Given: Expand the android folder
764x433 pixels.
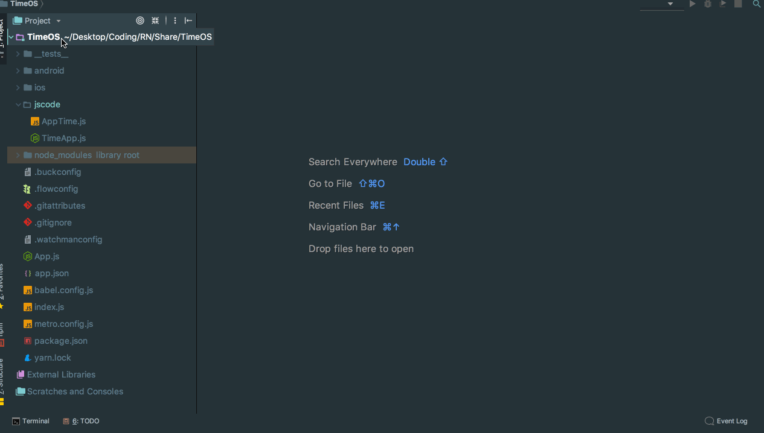Looking at the screenshot, I should [18, 71].
